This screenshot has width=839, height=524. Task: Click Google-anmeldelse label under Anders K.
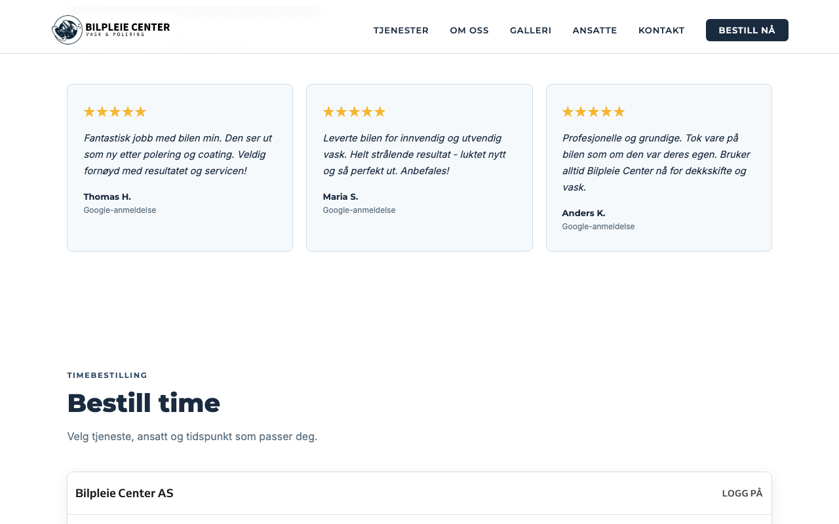(598, 227)
